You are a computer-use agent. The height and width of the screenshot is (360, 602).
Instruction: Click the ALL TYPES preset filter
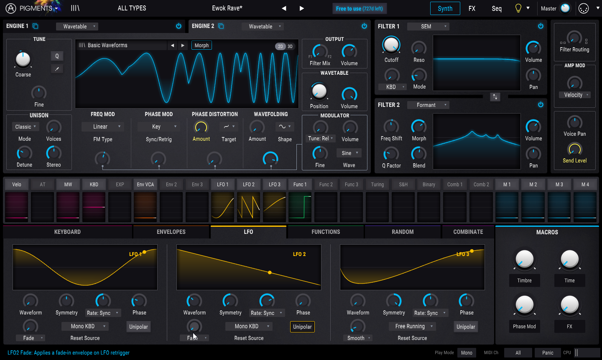132,8
